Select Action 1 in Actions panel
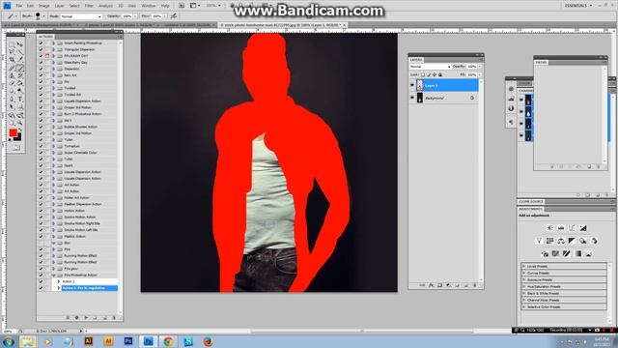 [69, 281]
